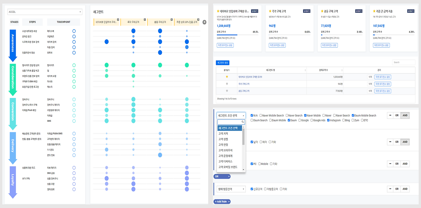Check the Mobile device checkbox
Screen dimensions: 421x208
pos(260,164)
